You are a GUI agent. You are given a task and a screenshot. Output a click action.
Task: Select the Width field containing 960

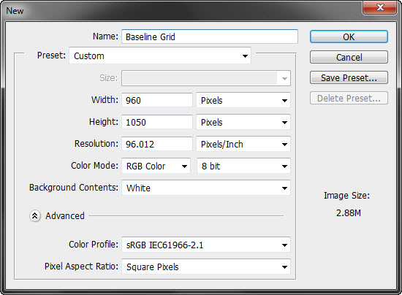157,100
